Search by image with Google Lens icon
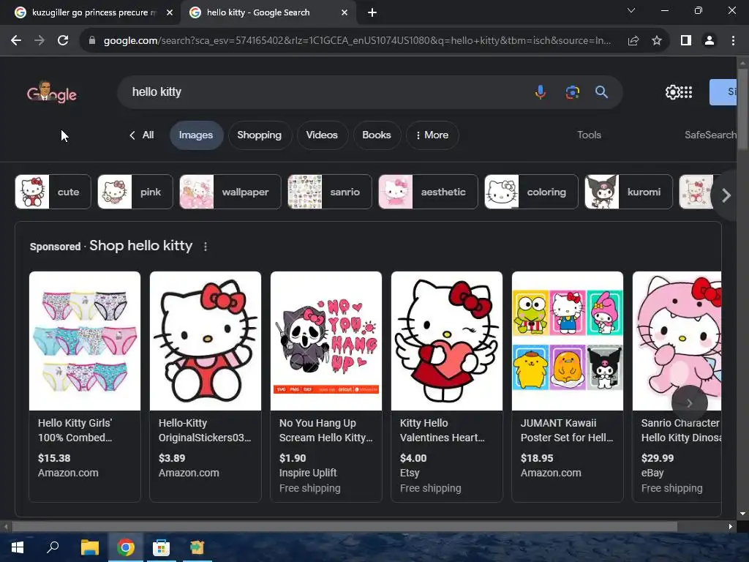 (x=572, y=91)
